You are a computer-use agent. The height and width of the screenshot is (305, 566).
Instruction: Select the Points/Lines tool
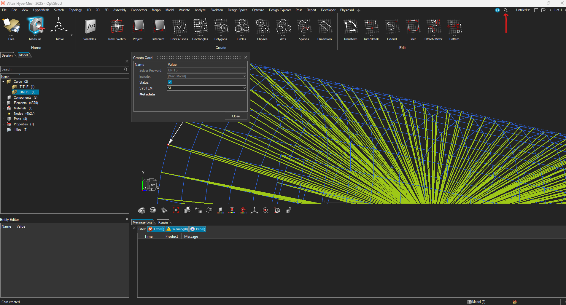179,29
